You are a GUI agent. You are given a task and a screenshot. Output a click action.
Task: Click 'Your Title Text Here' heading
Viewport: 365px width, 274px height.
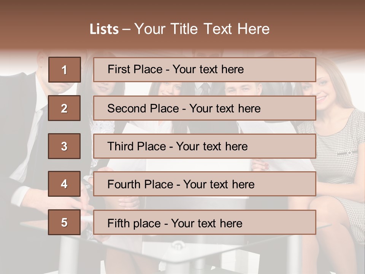202,29
